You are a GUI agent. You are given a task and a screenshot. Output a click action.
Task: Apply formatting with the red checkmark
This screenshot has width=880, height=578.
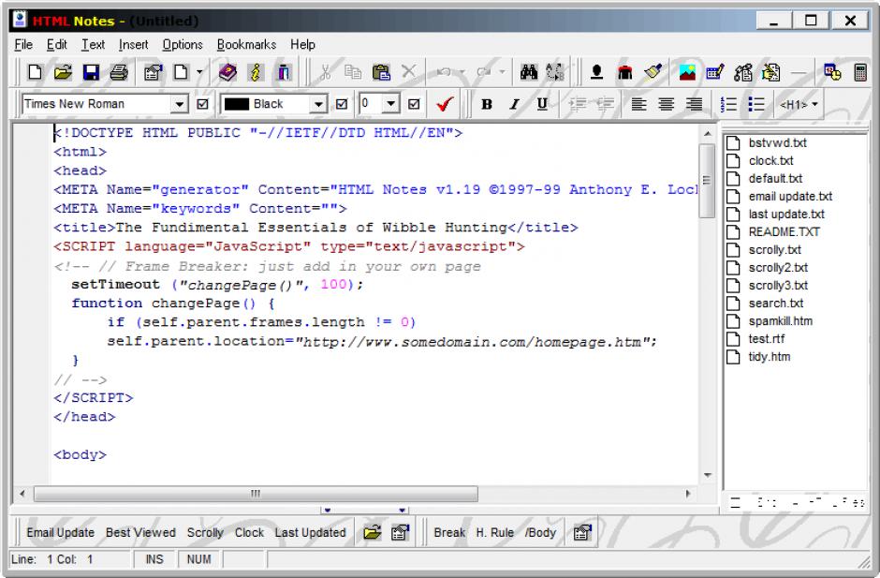point(445,104)
